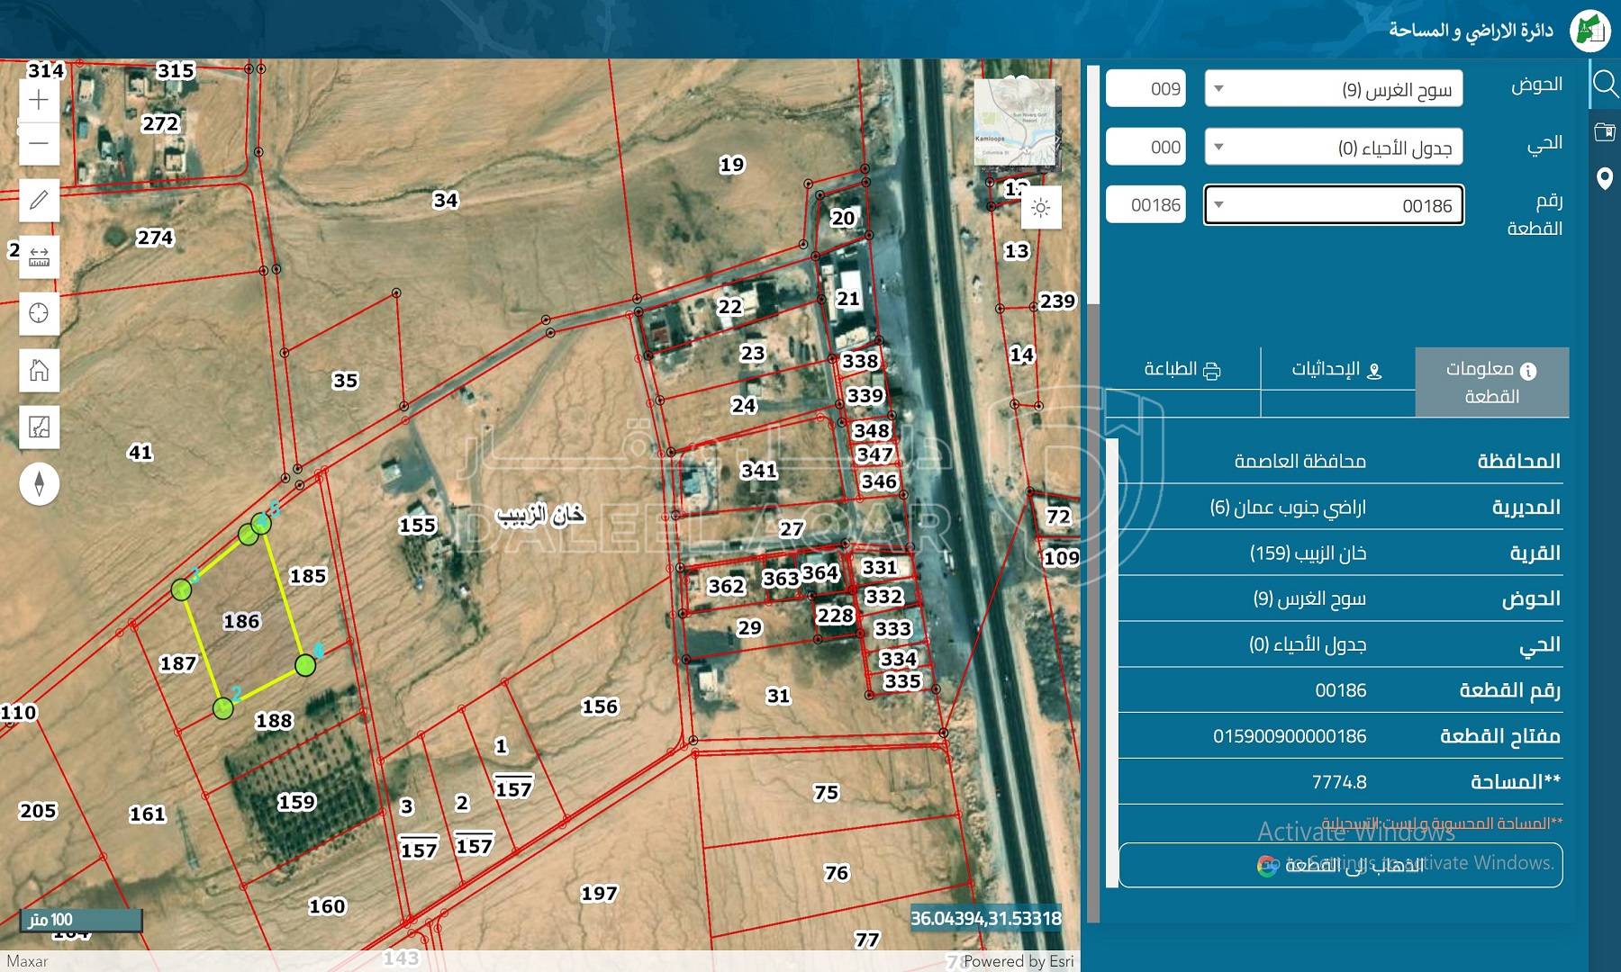This screenshot has height=972, width=1621.
Task: Expand the neighborhood dropdown جدول الأحياء
Action: coord(1333,148)
